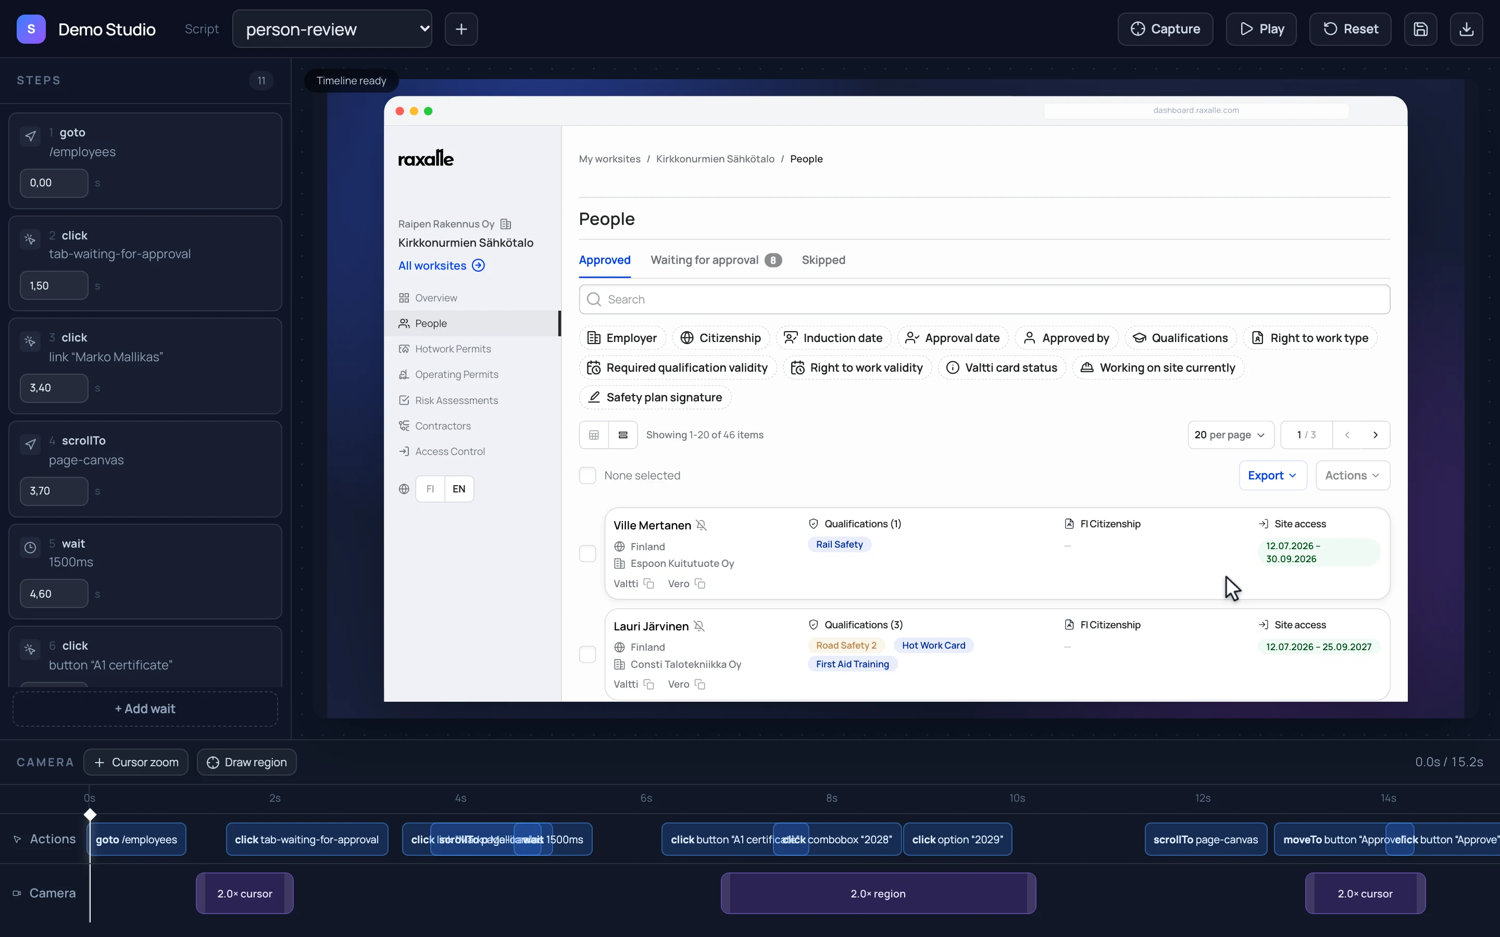This screenshot has width=1500, height=937.
Task: Expand the Export dropdown
Action: tap(1272, 475)
